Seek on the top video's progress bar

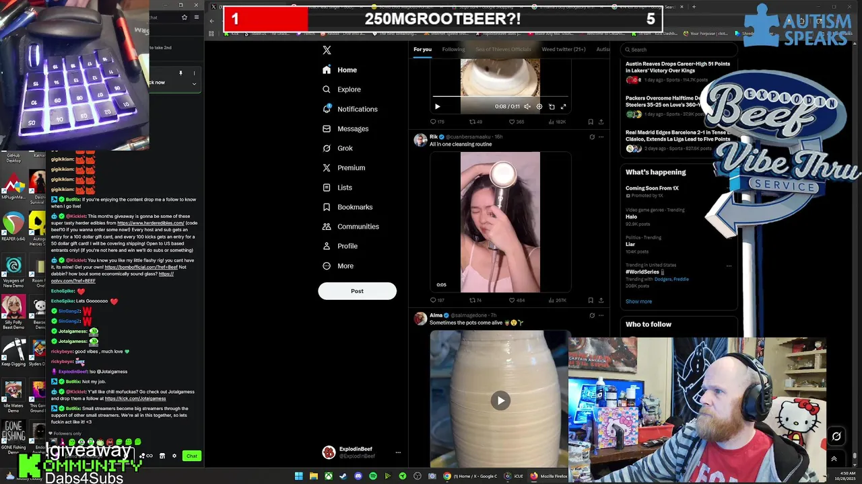tap(500, 97)
